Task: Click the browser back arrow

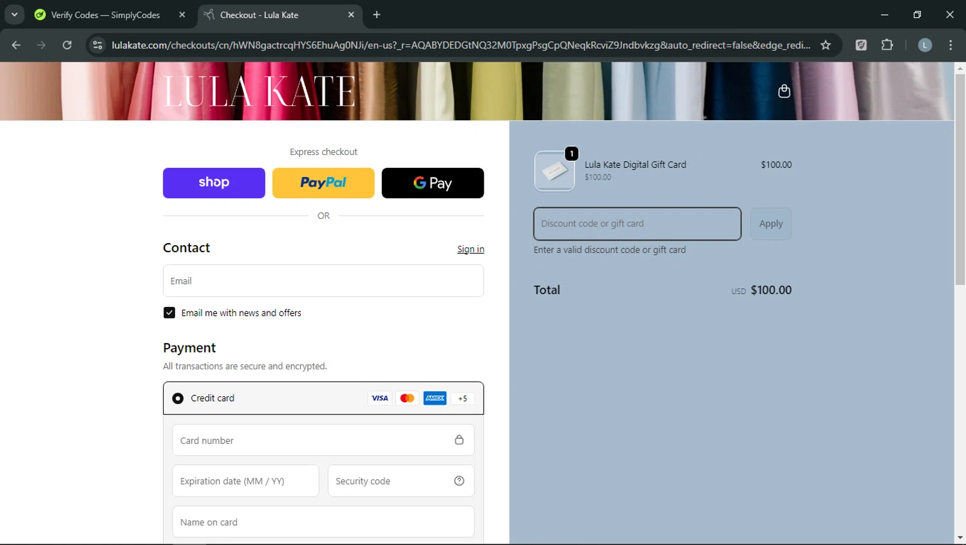Action: [16, 45]
